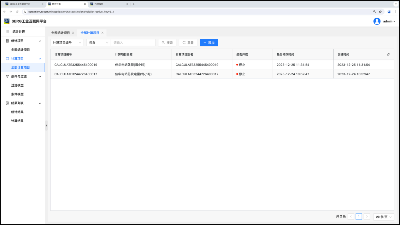Switch to the 全部统计项目 tab
400x225 pixels.
(61, 33)
